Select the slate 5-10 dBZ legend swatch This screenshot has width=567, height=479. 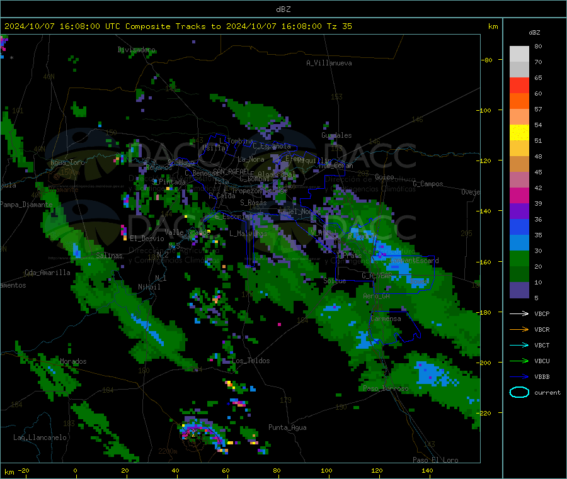pos(519,290)
